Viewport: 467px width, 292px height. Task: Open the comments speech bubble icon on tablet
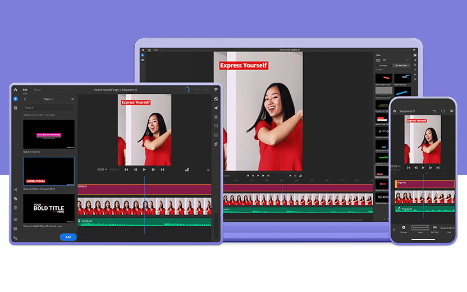point(216,90)
